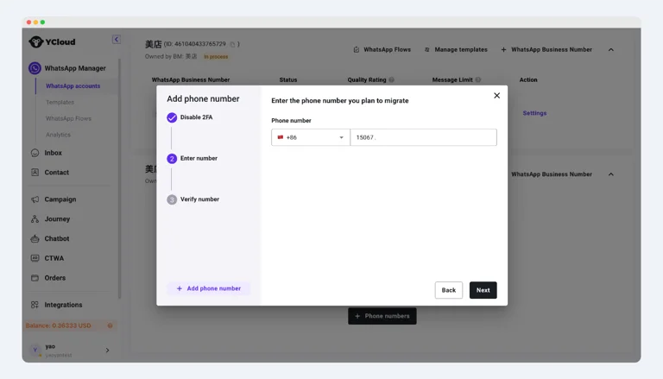Click the Campaign megaphone icon
Screen dimensions: 663x379
pos(35,199)
